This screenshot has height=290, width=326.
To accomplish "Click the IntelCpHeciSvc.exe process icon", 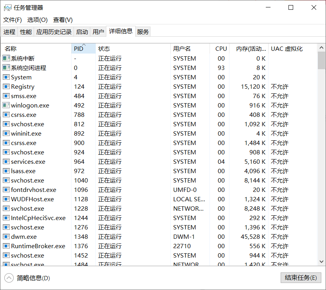I will (5, 218).
